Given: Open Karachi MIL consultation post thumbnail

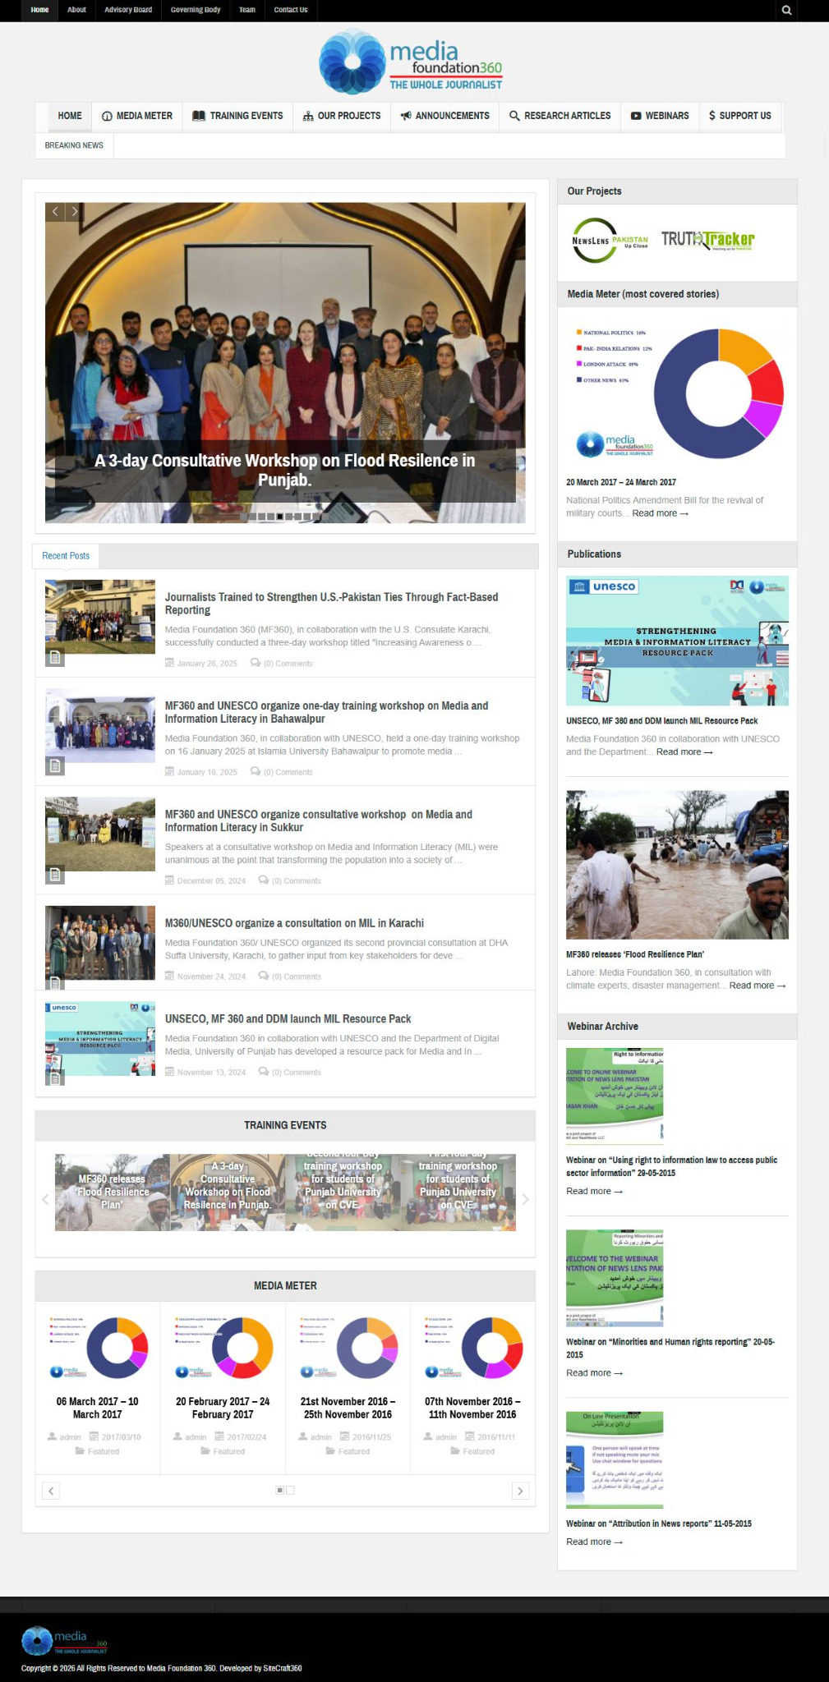Looking at the screenshot, I should tap(100, 943).
